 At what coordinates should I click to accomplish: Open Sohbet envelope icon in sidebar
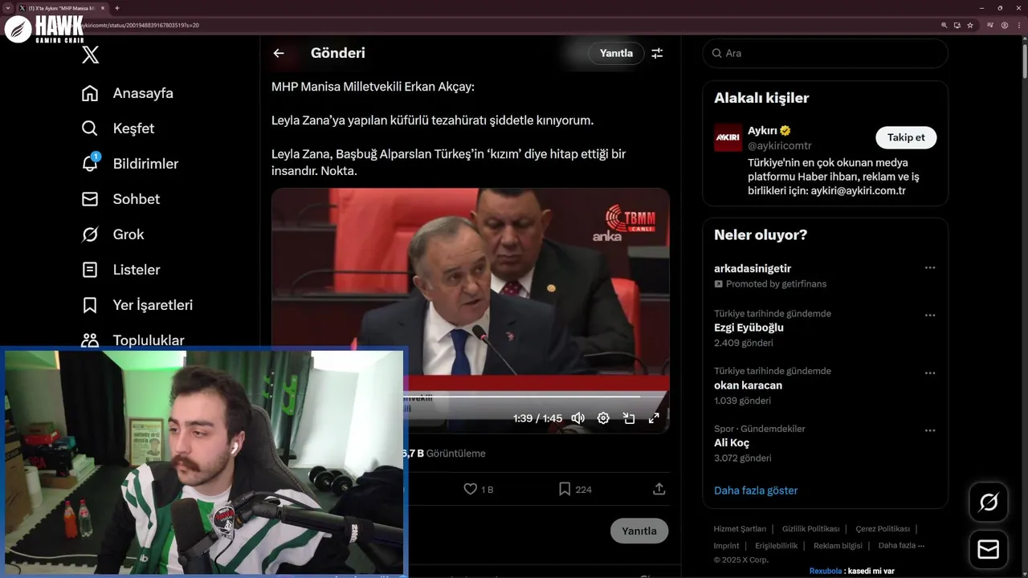pyautogui.click(x=90, y=199)
